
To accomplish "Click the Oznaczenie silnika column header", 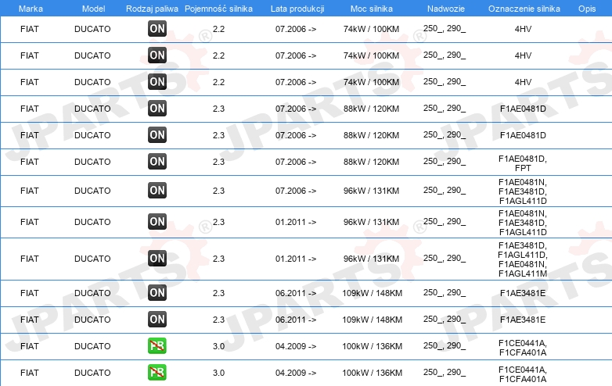I will coord(524,9).
